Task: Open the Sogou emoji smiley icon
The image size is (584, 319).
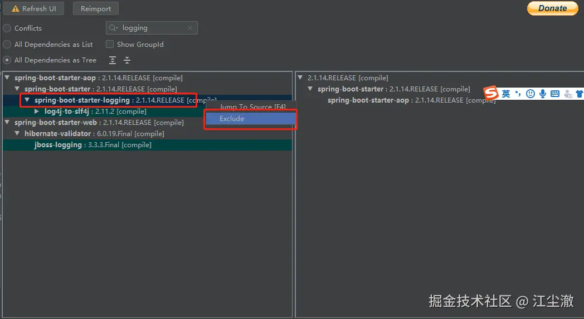Action: click(531, 94)
